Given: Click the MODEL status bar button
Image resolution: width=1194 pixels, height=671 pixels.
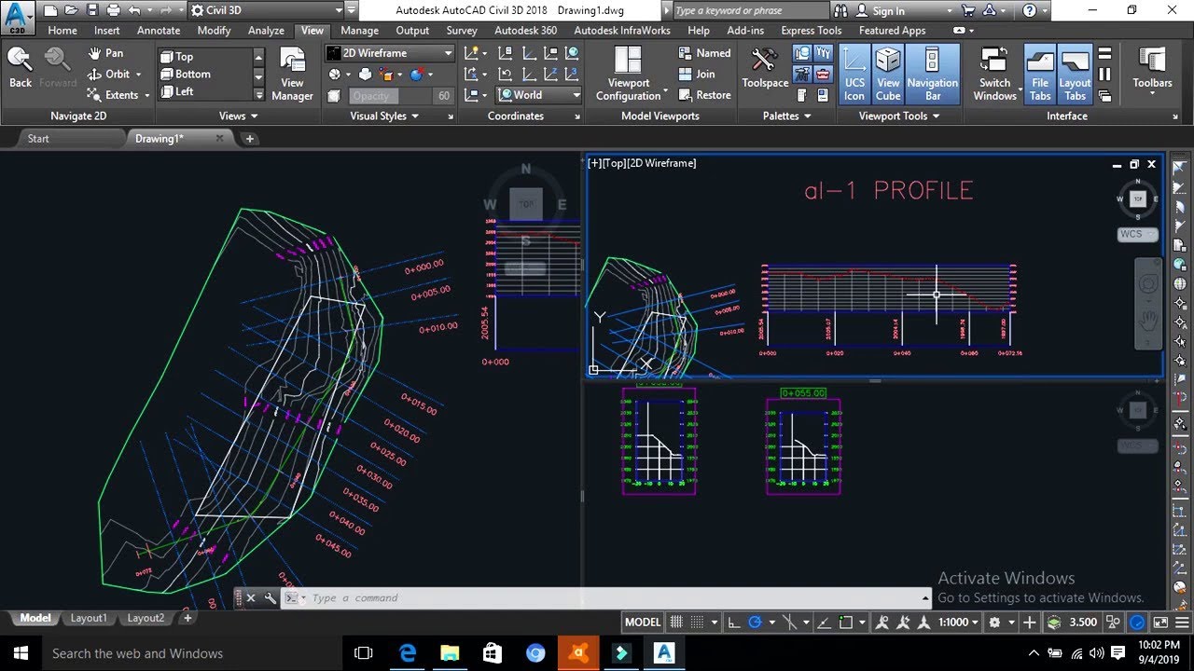Looking at the screenshot, I should click(643, 622).
